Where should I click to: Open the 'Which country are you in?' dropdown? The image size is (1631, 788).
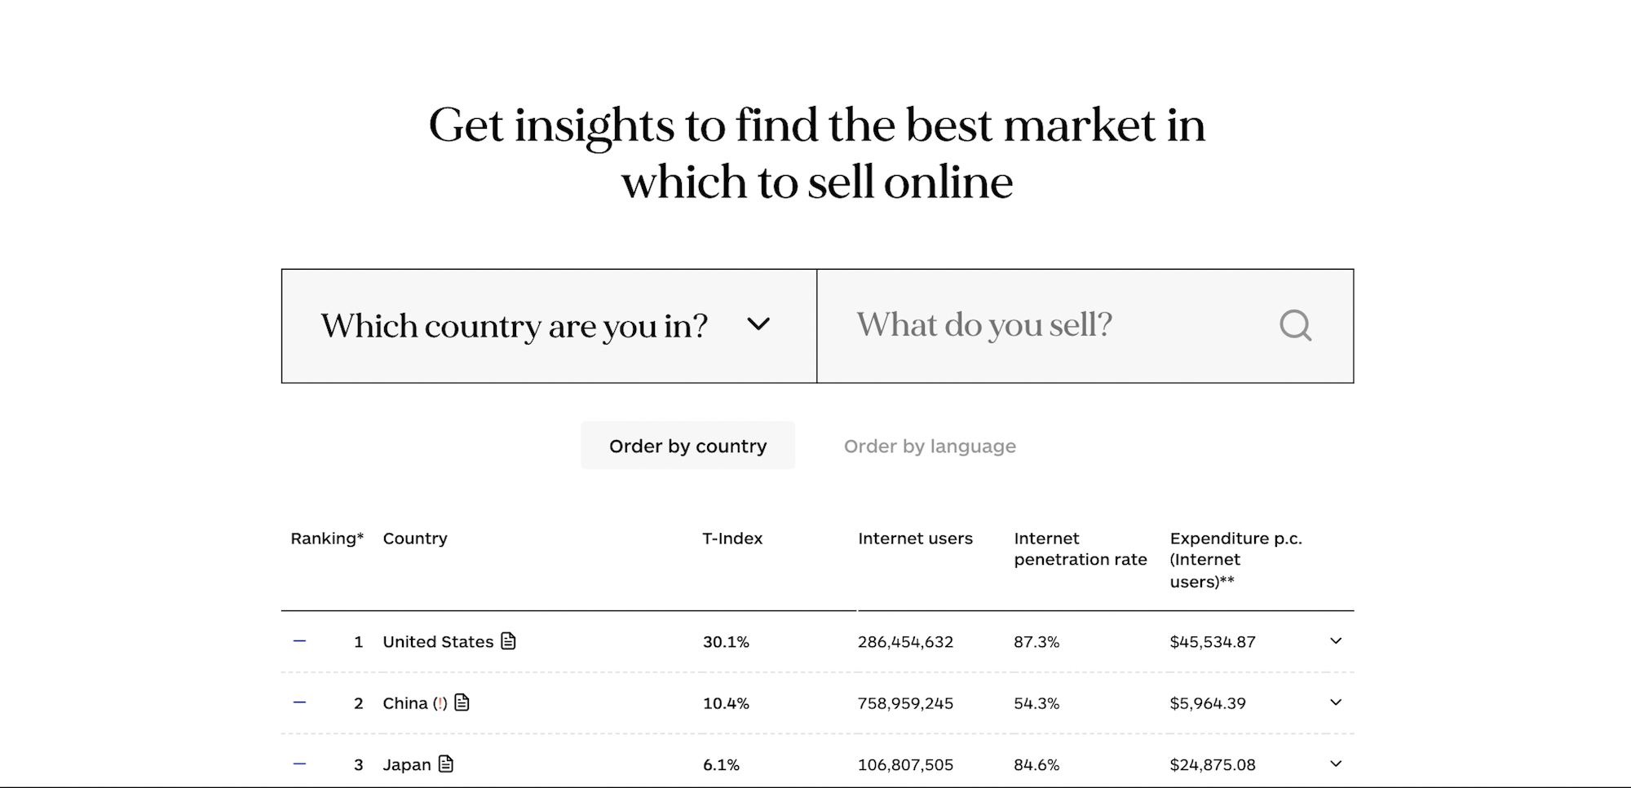tap(548, 325)
